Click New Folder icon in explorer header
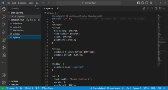Image resolution: width=168 pixels, height=90 pixels. (31, 20)
